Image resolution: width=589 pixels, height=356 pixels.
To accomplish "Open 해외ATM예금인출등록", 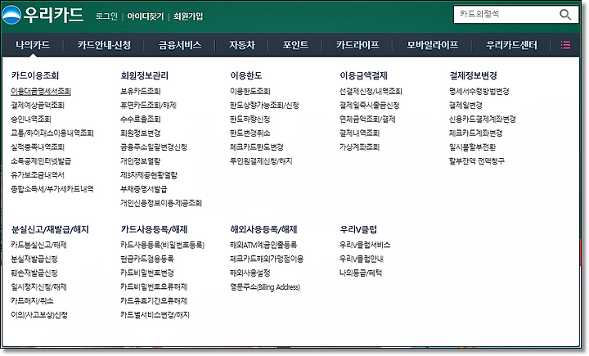I will coord(263,245).
